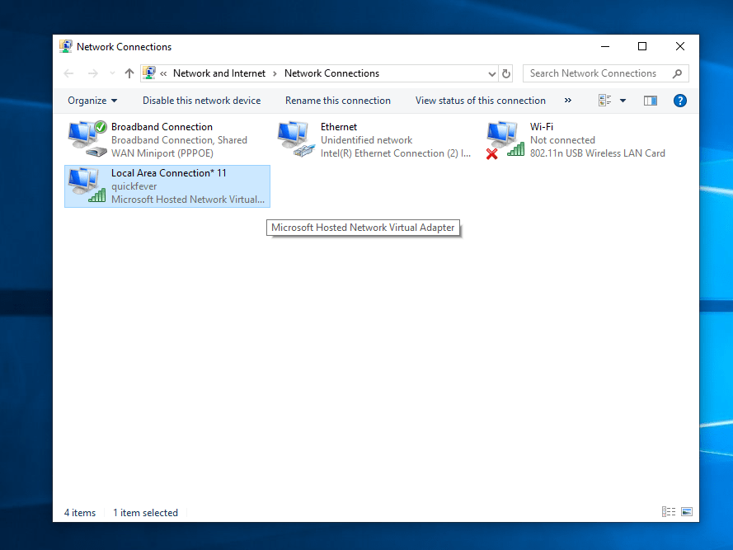This screenshot has height=550, width=733.
Task: Click View status of this connection
Action: click(481, 101)
